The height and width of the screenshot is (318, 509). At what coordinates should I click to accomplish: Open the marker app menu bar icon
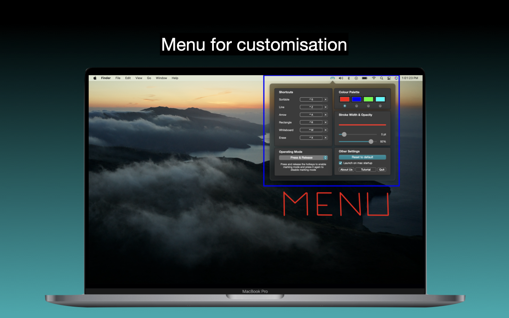click(333, 78)
